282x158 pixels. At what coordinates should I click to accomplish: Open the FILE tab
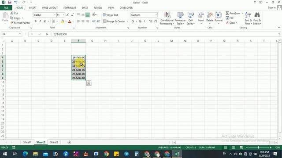point(6,8)
